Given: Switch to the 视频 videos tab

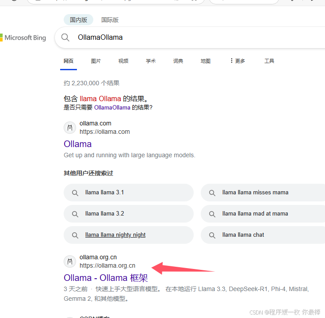Looking at the screenshot, I should 123,61.
